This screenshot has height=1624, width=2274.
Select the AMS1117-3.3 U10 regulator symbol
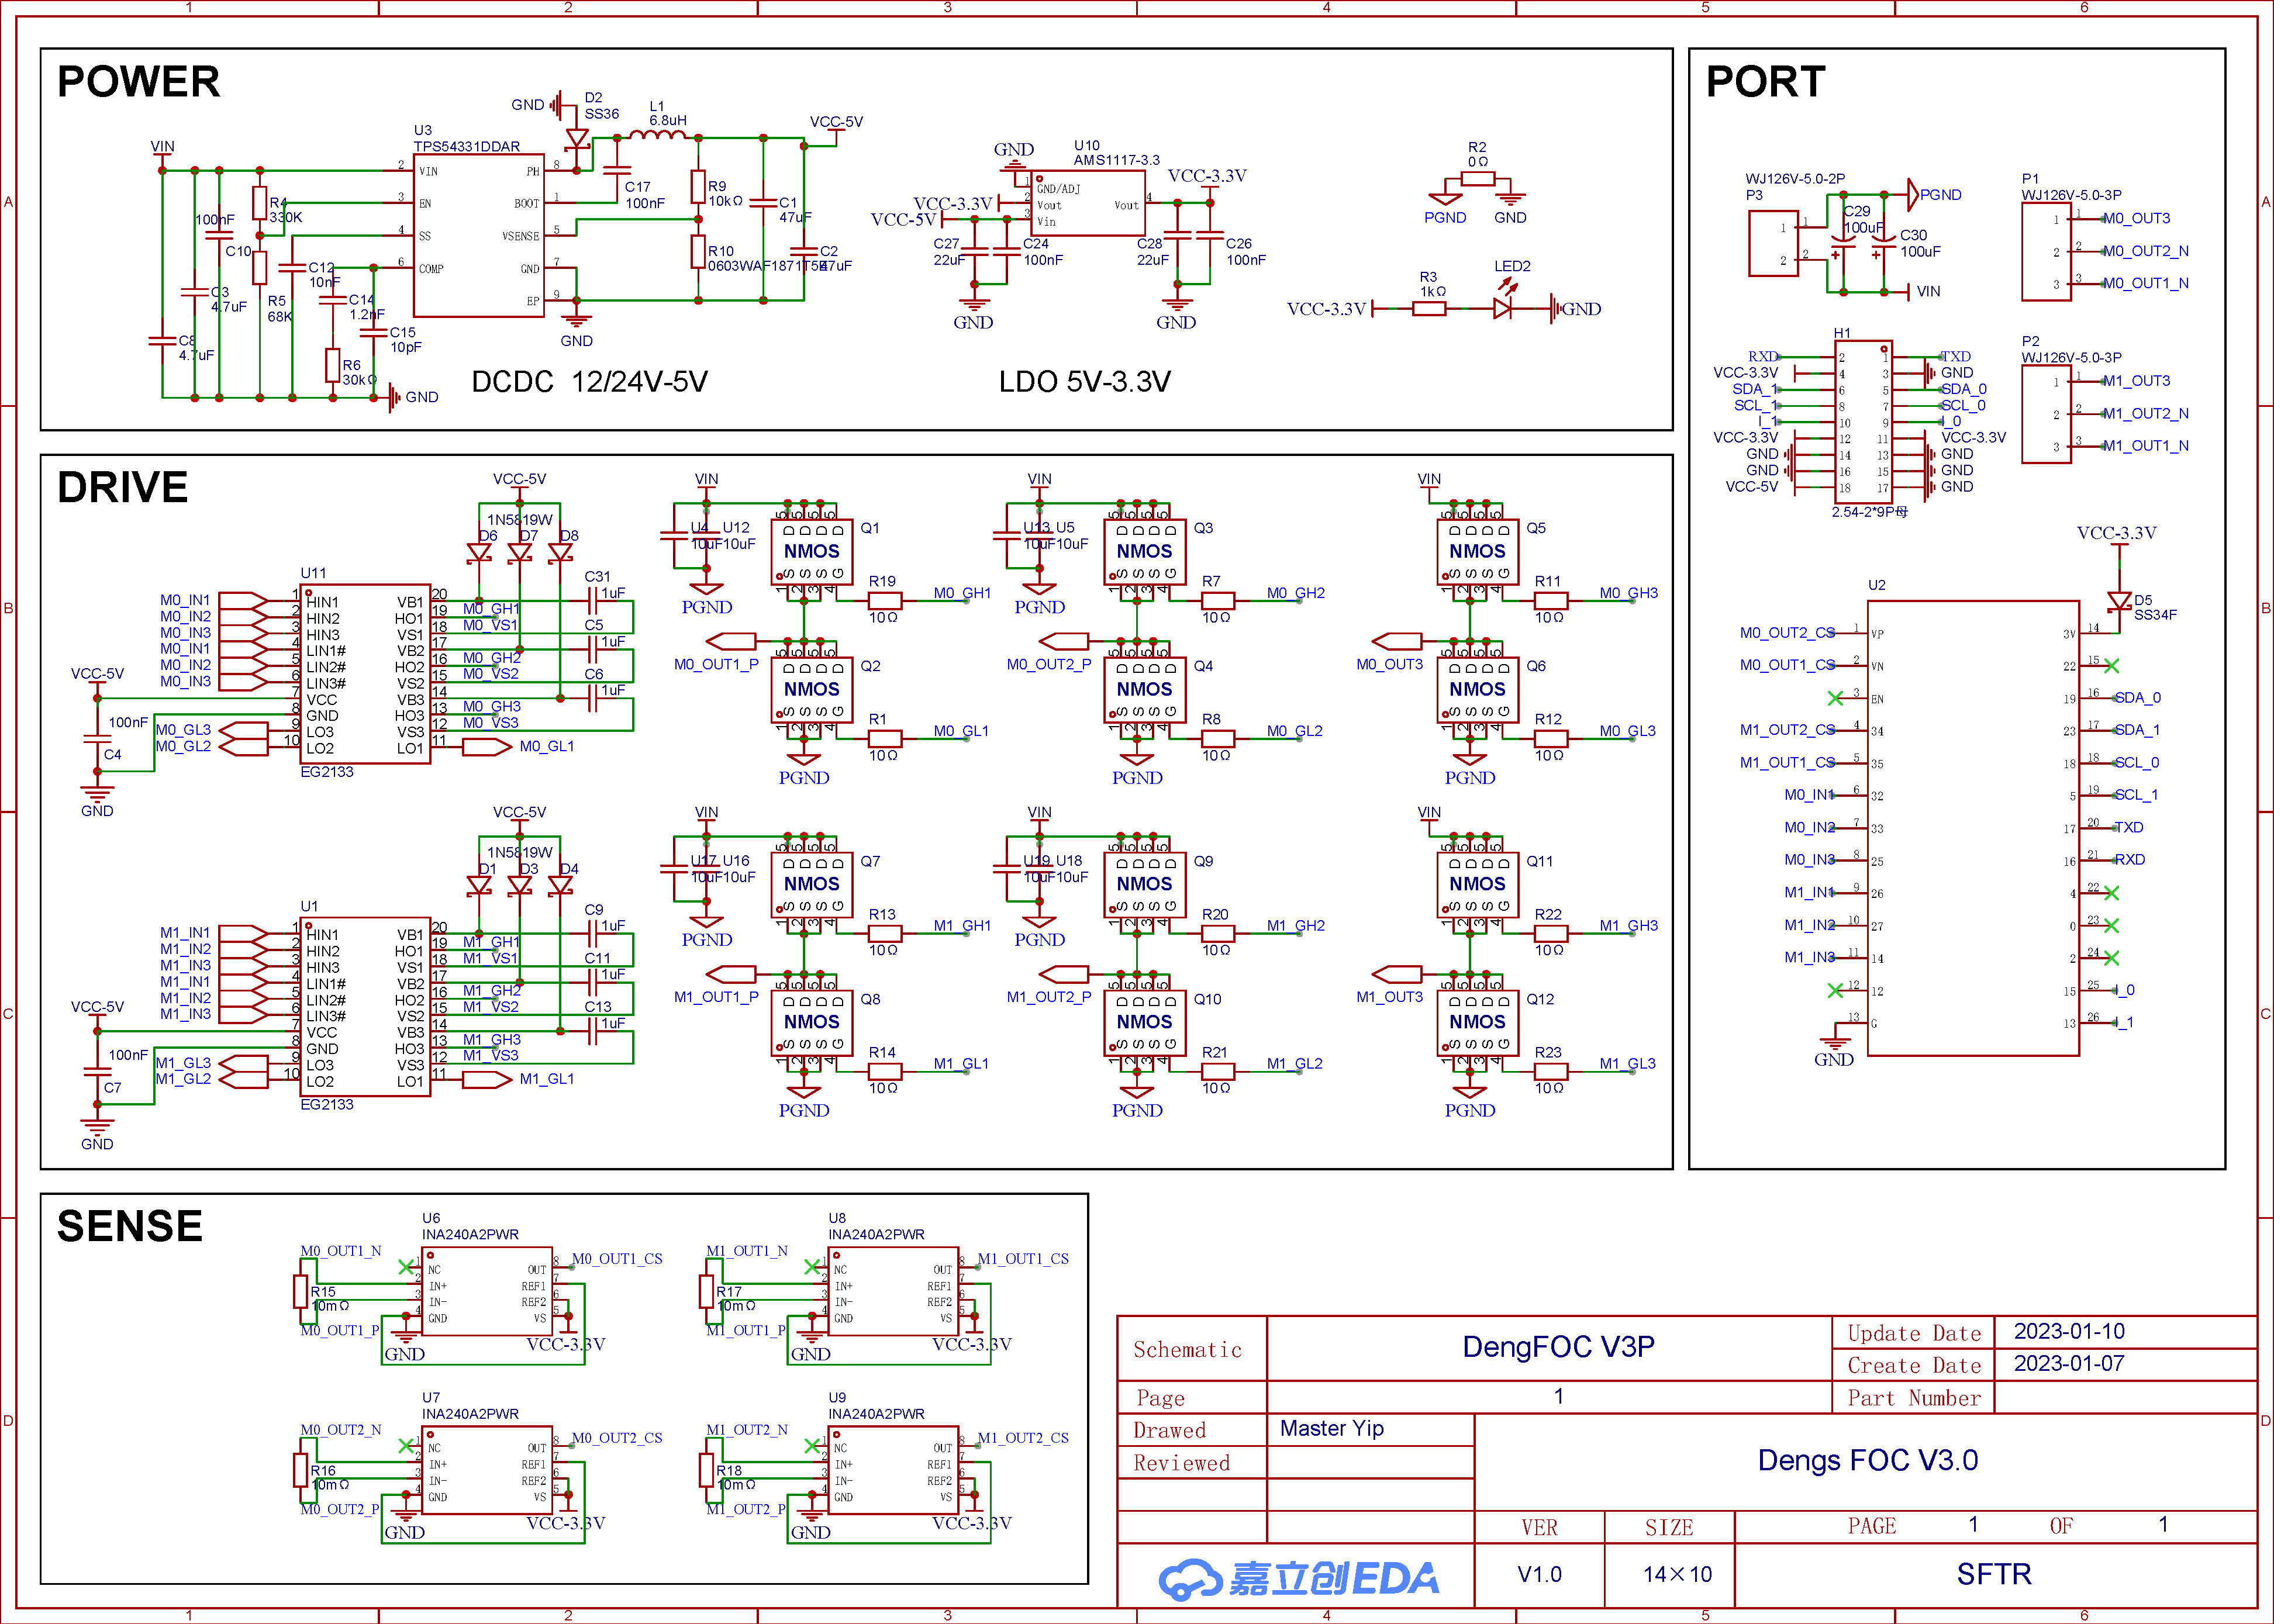tap(1088, 204)
